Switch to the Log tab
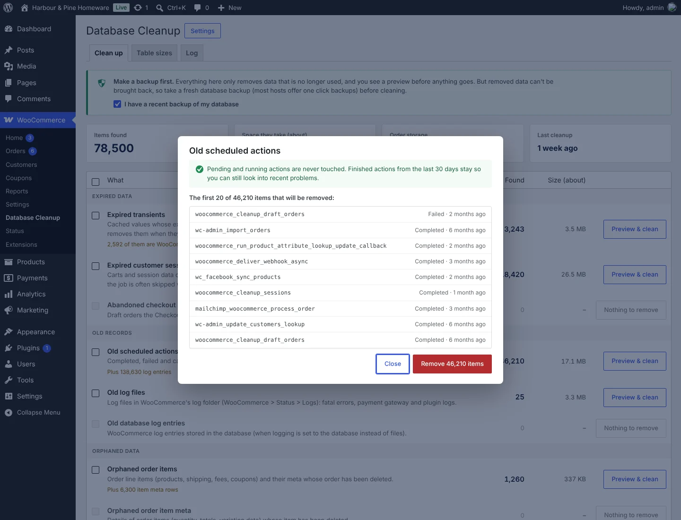Image resolution: width=681 pixels, height=520 pixels. (192, 53)
